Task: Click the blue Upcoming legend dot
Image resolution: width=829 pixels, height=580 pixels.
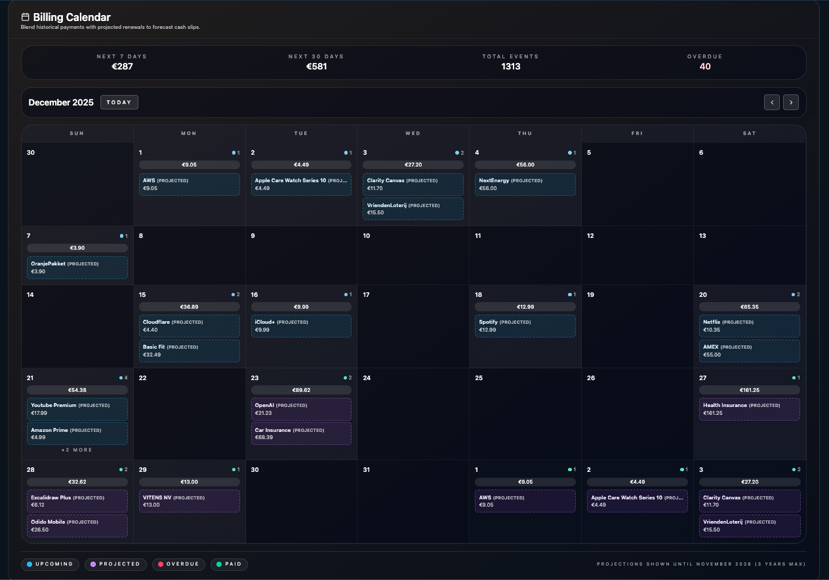Action: point(30,564)
